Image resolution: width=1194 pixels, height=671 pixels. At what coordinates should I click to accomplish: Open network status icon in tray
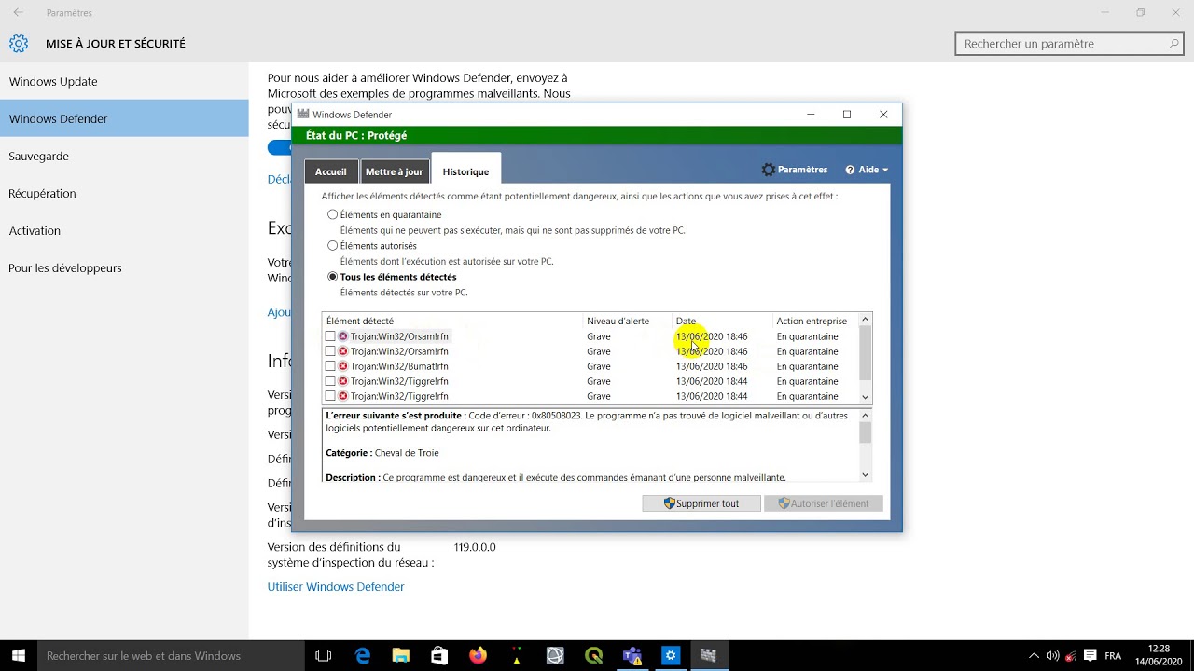point(1071,656)
